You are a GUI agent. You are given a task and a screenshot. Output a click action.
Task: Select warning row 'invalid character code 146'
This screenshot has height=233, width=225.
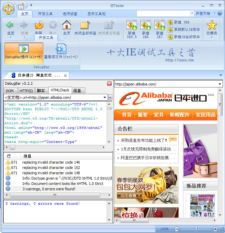[x=58, y=162]
